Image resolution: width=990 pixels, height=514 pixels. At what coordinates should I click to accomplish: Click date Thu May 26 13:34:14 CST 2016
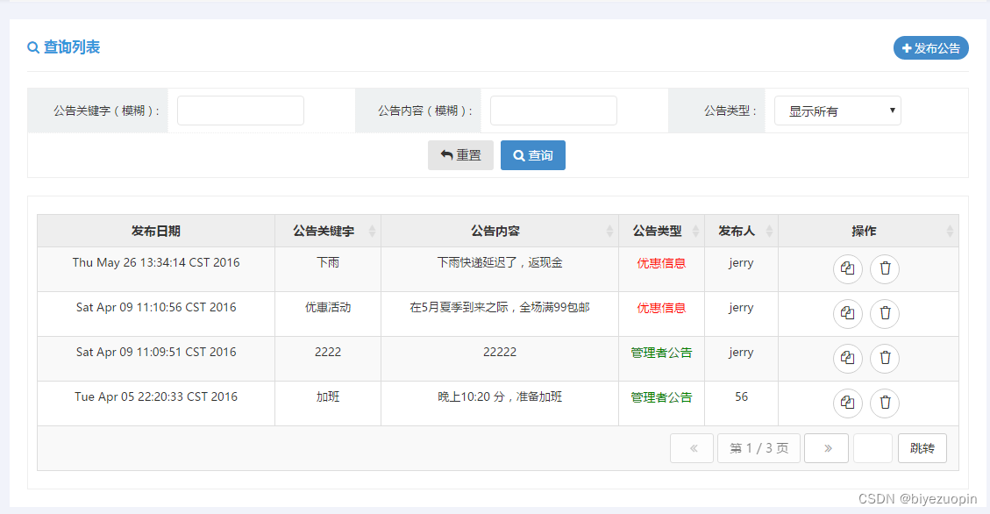click(x=156, y=262)
